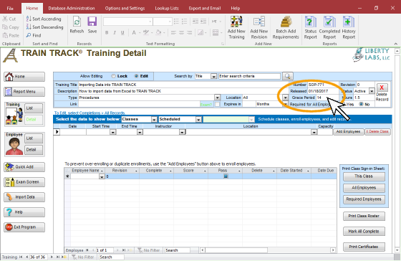Click the All Employees sign-in button
This screenshot has height=261, width=401.
[364, 188]
